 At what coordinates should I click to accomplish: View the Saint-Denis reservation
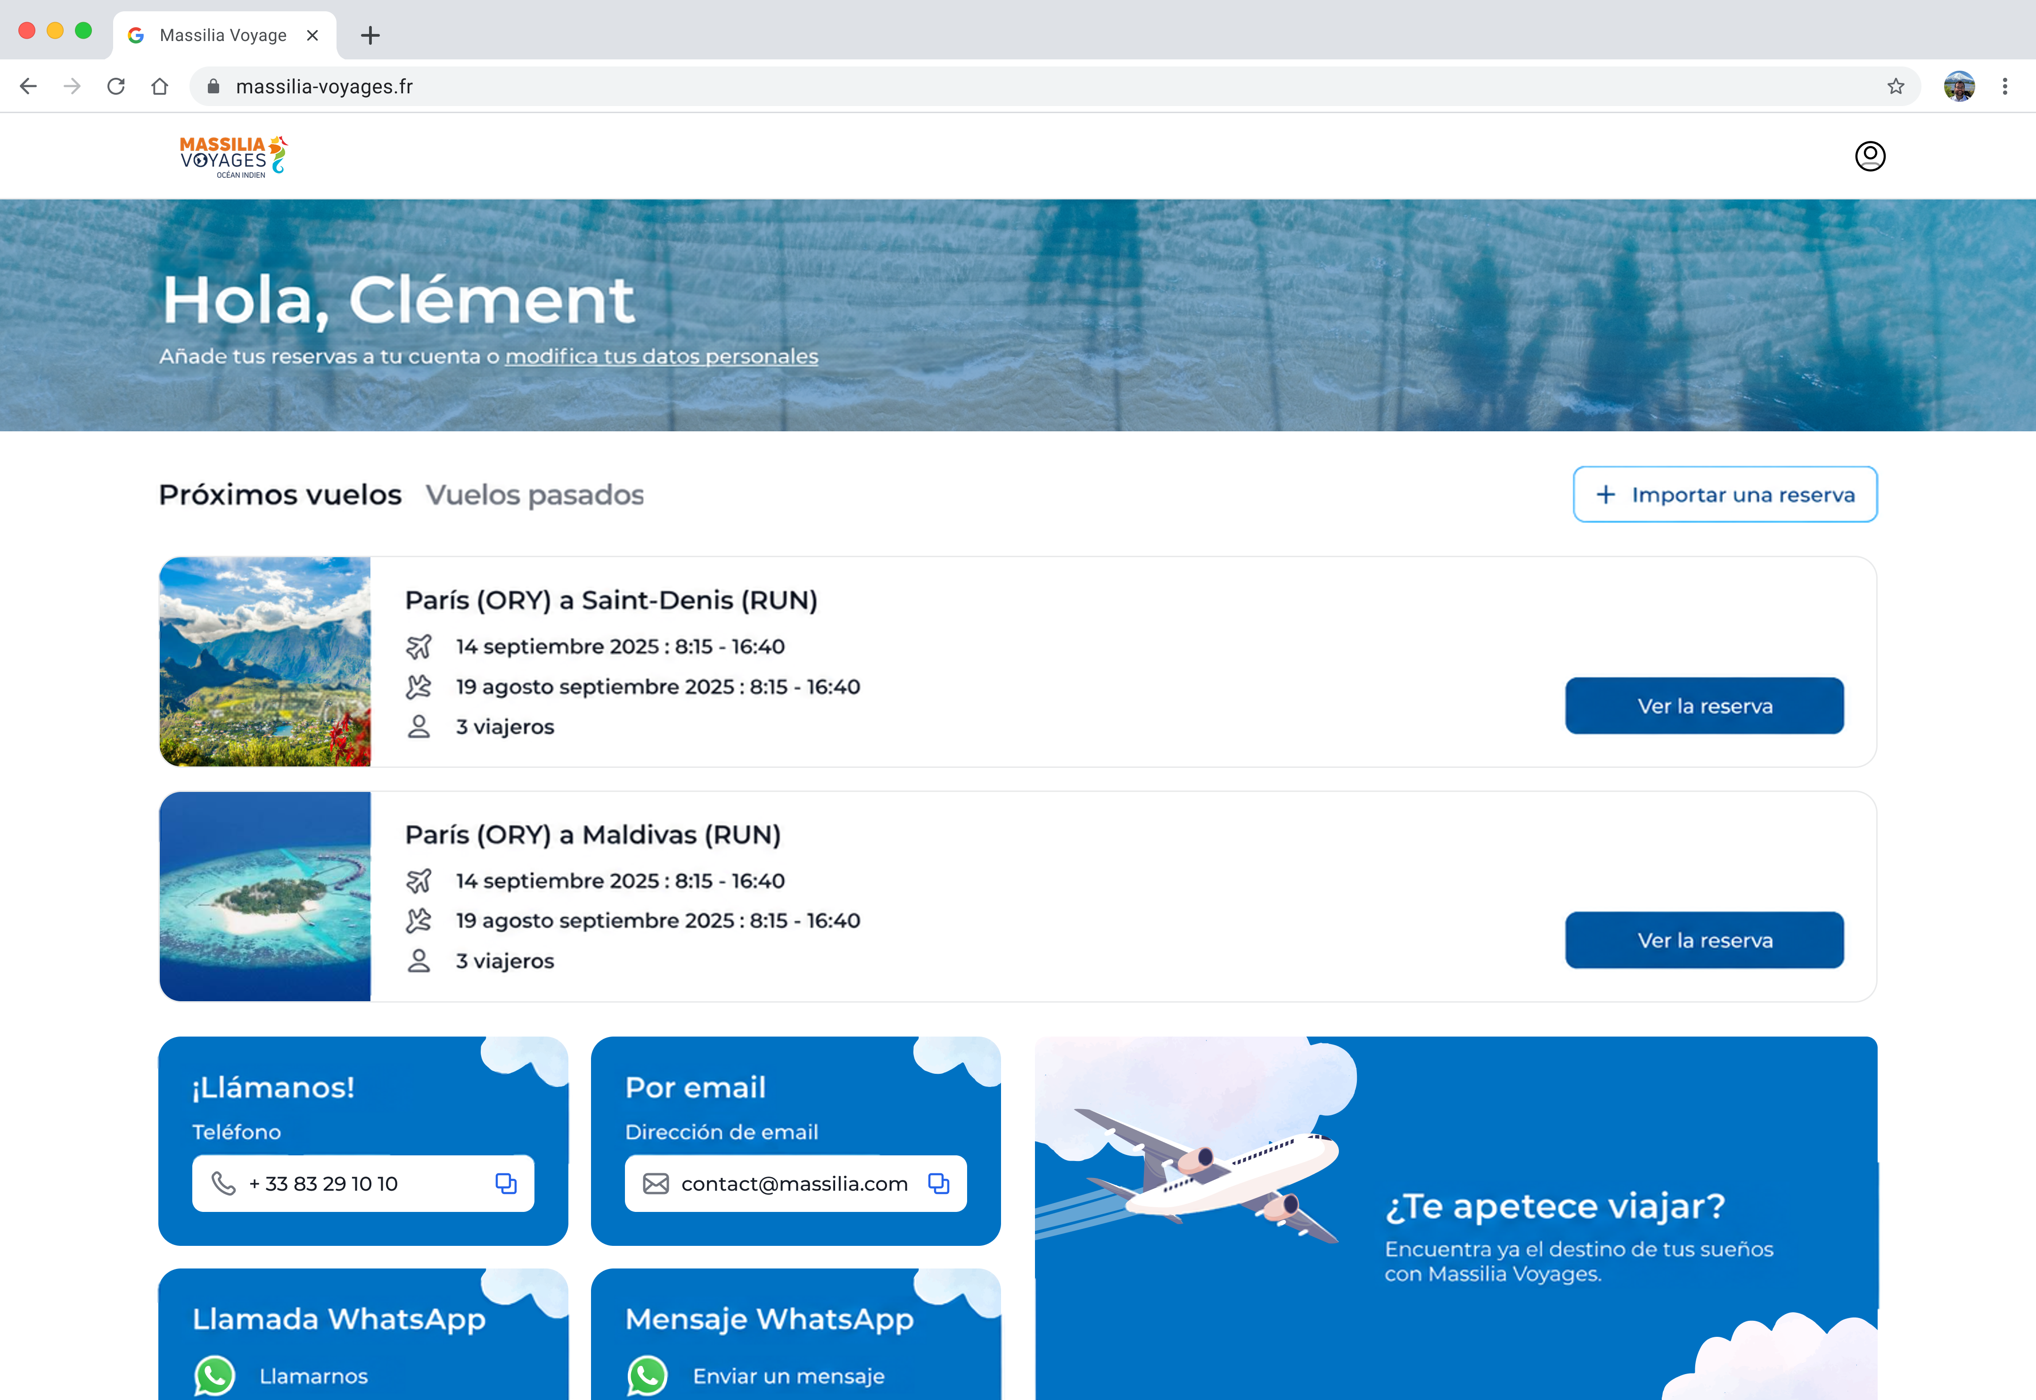coord(1705,706)
